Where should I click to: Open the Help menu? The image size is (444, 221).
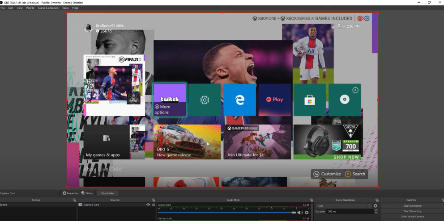click(75, 8)
